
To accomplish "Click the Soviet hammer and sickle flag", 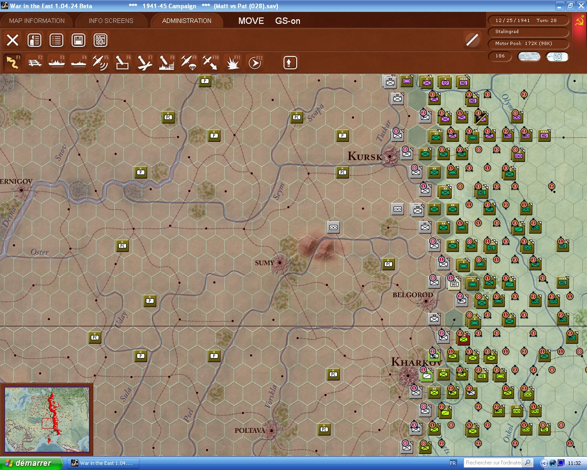I will point(579,21).
